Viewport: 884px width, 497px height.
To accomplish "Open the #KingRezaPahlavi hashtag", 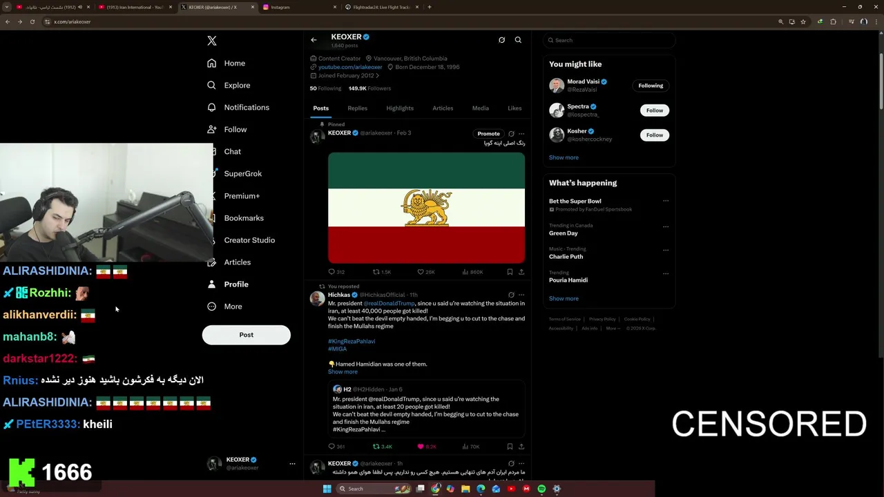I will click(352, 341).
